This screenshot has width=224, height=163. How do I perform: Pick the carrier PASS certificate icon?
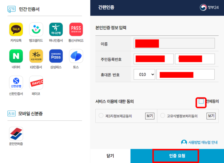(76, 29)
